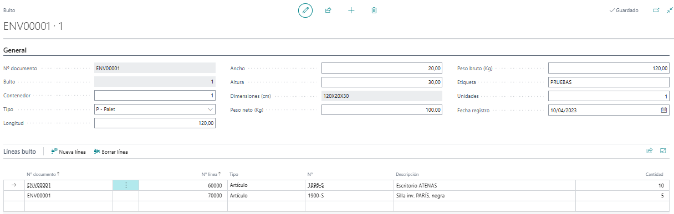Click the Descripción column header
The width and height of the screenshot is (674, 214).
(x=407, y=174)
